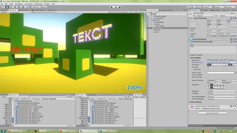Open the Vertex Color swatch
The width and height of the screenshot is (237, 133).
tap(221, 73)
